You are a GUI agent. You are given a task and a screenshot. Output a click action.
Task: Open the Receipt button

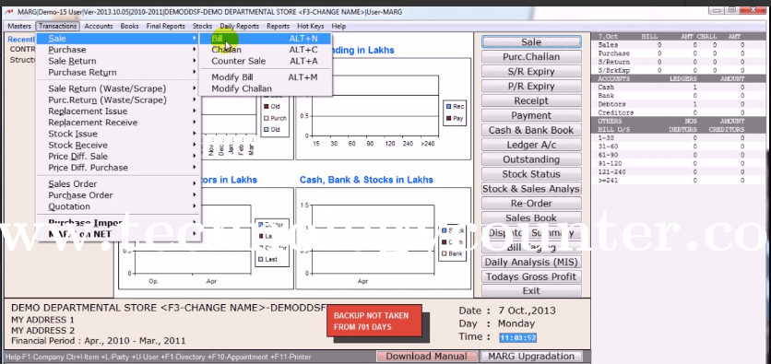click(x=531, y=100)
